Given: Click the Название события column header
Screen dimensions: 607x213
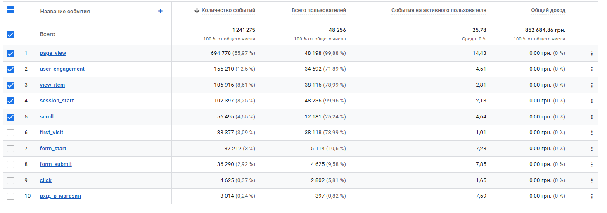Looking at the screenshot, I should (x=65, y=12).
